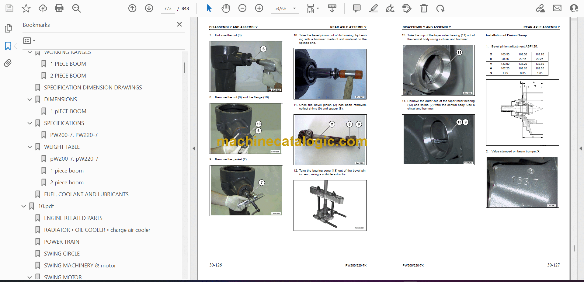The image size is (584, 282).
Task: Add the document to starred favorites
Action: pos(26,8)
